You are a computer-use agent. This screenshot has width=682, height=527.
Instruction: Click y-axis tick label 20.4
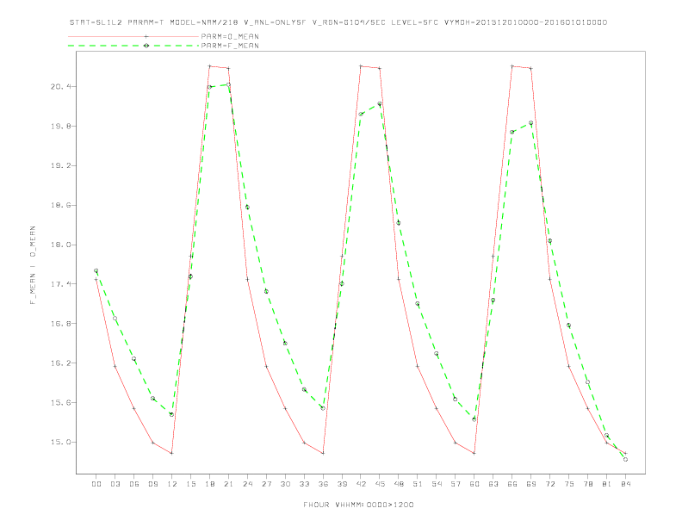click(x=60, y=86)
